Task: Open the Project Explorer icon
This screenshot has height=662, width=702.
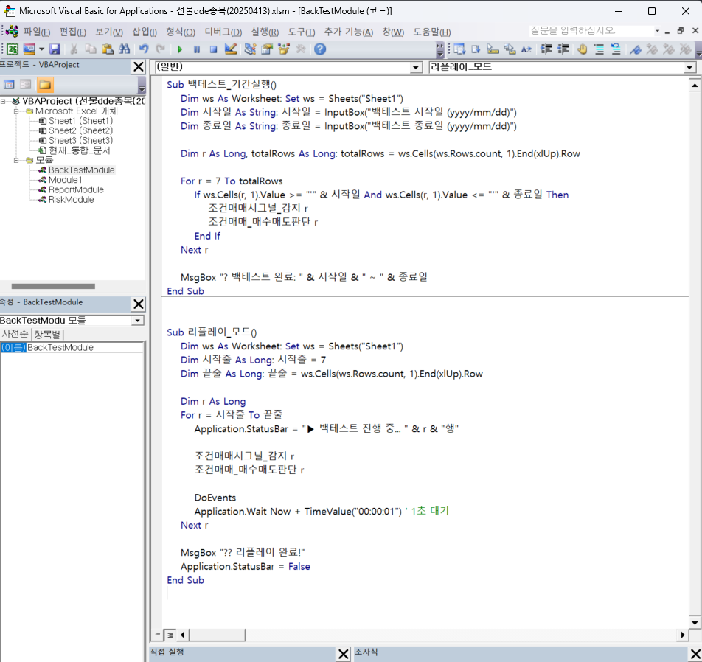Action: (x=249, y=49)
